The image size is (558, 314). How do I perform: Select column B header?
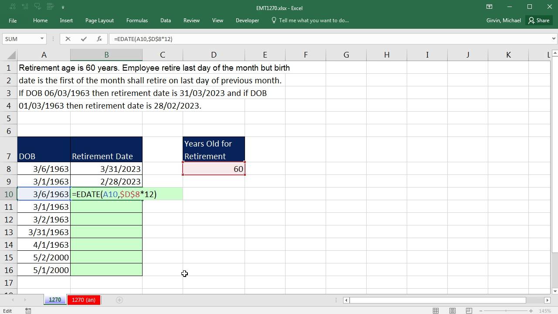pyautogui.click(x=106, y=55)
